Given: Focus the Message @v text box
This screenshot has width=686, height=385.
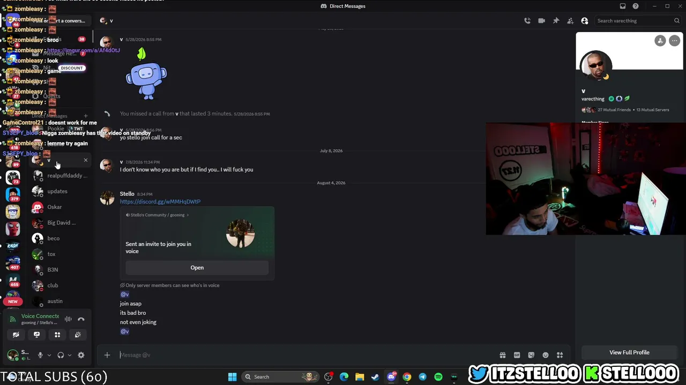Looking at the screenshot, I should tap(305, 355).
